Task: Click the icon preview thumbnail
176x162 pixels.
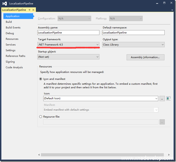Action: [x=168, y=98]
